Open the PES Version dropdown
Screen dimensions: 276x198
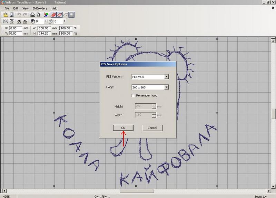(x=166, y=77)
